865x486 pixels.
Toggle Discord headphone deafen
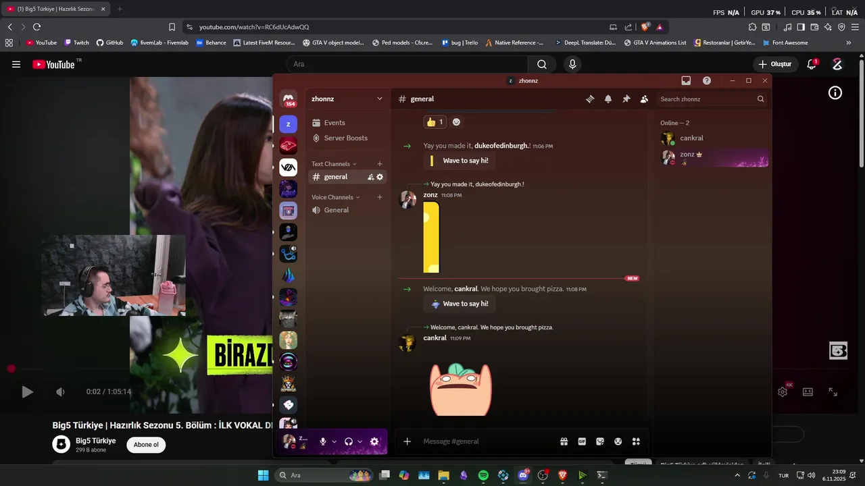tap(349, 441)
